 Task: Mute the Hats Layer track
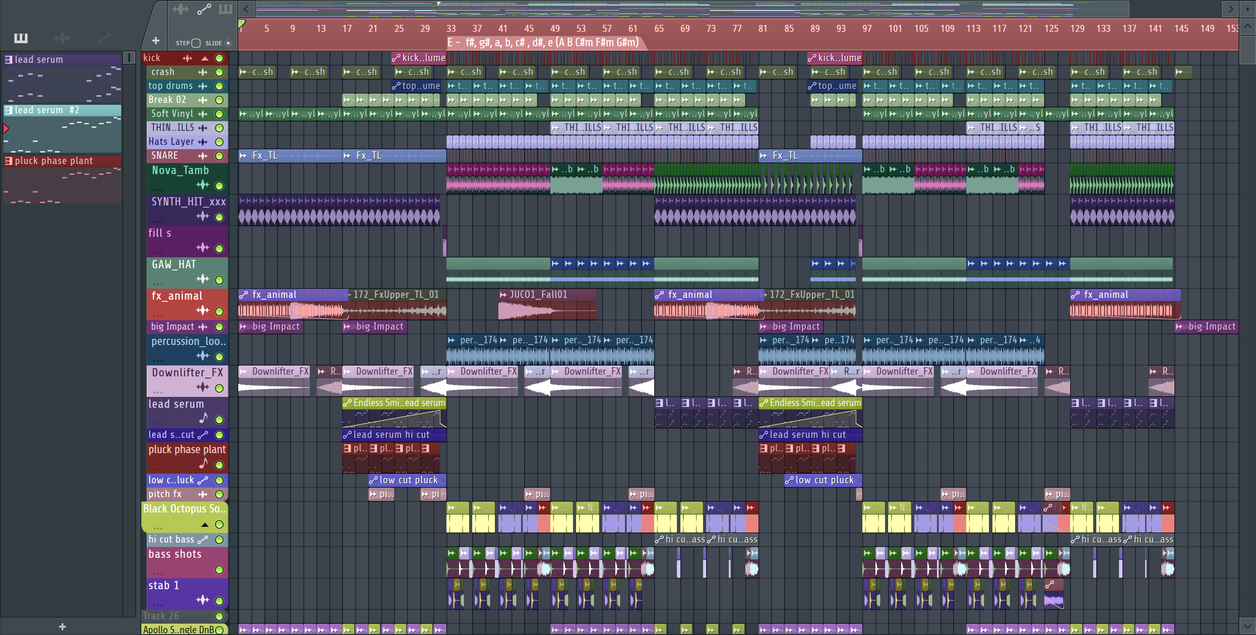tap(220, 142)
